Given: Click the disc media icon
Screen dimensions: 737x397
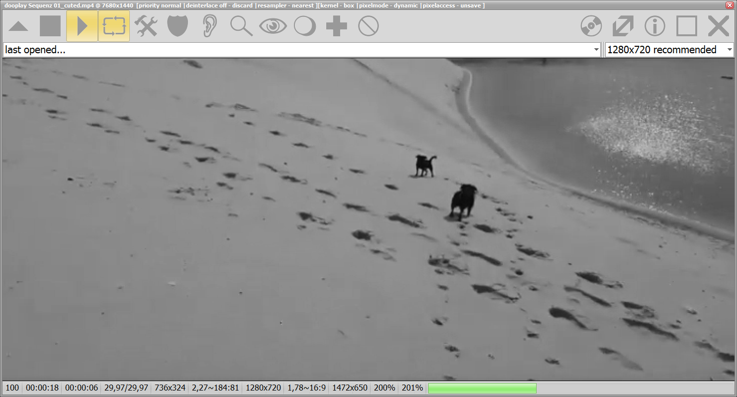Looking at the screenshot, I should (591, 26).
